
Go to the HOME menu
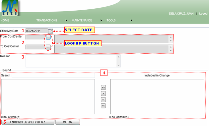(x=5, y=20)
